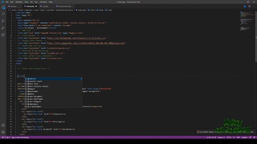Open the Search view in activity bar

[3, 14]
